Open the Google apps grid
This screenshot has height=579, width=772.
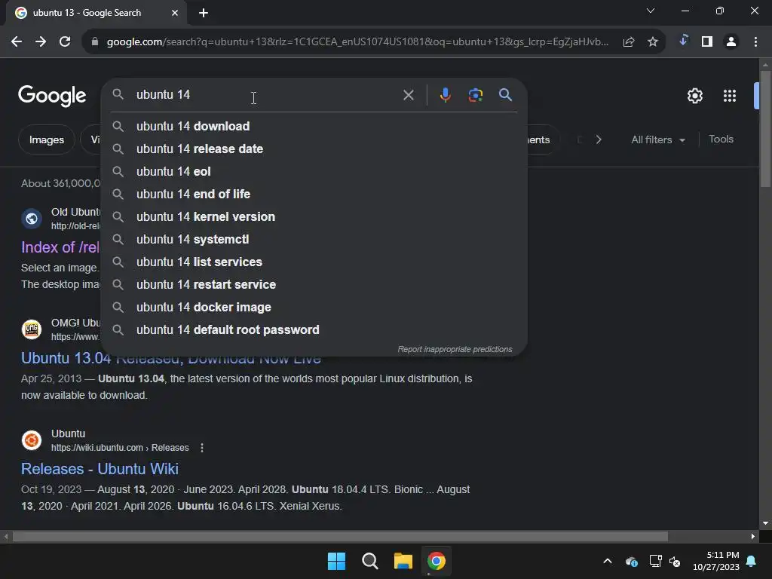[x=729, y=96]
